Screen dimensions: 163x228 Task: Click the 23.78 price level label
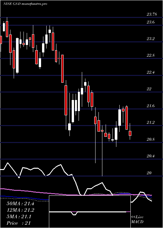tap(152, 14)
